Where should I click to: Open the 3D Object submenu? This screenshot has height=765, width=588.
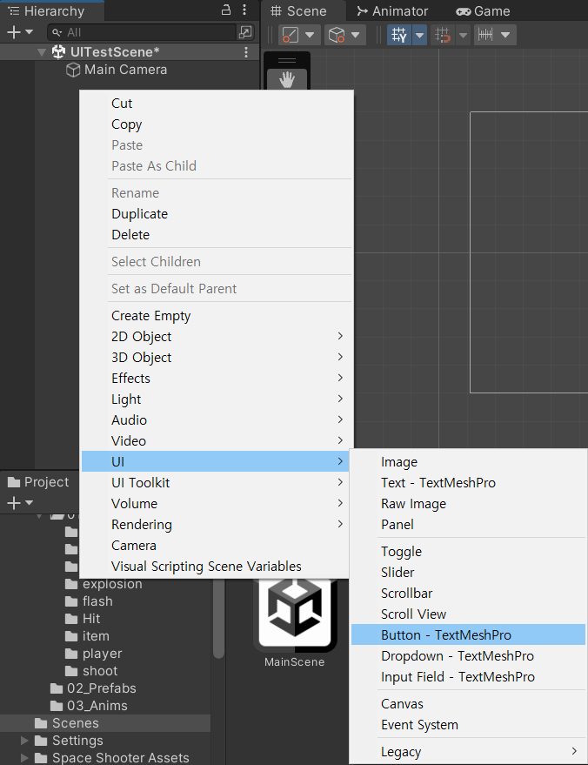coord(217,358)
